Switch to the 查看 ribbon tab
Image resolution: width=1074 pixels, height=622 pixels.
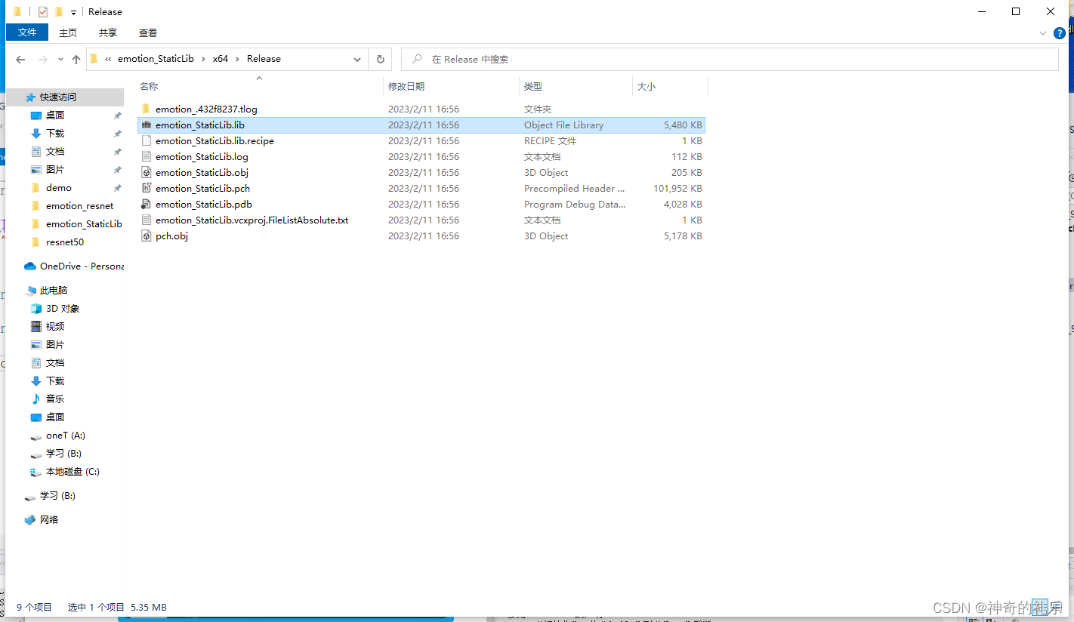click(x=148, y=32)
